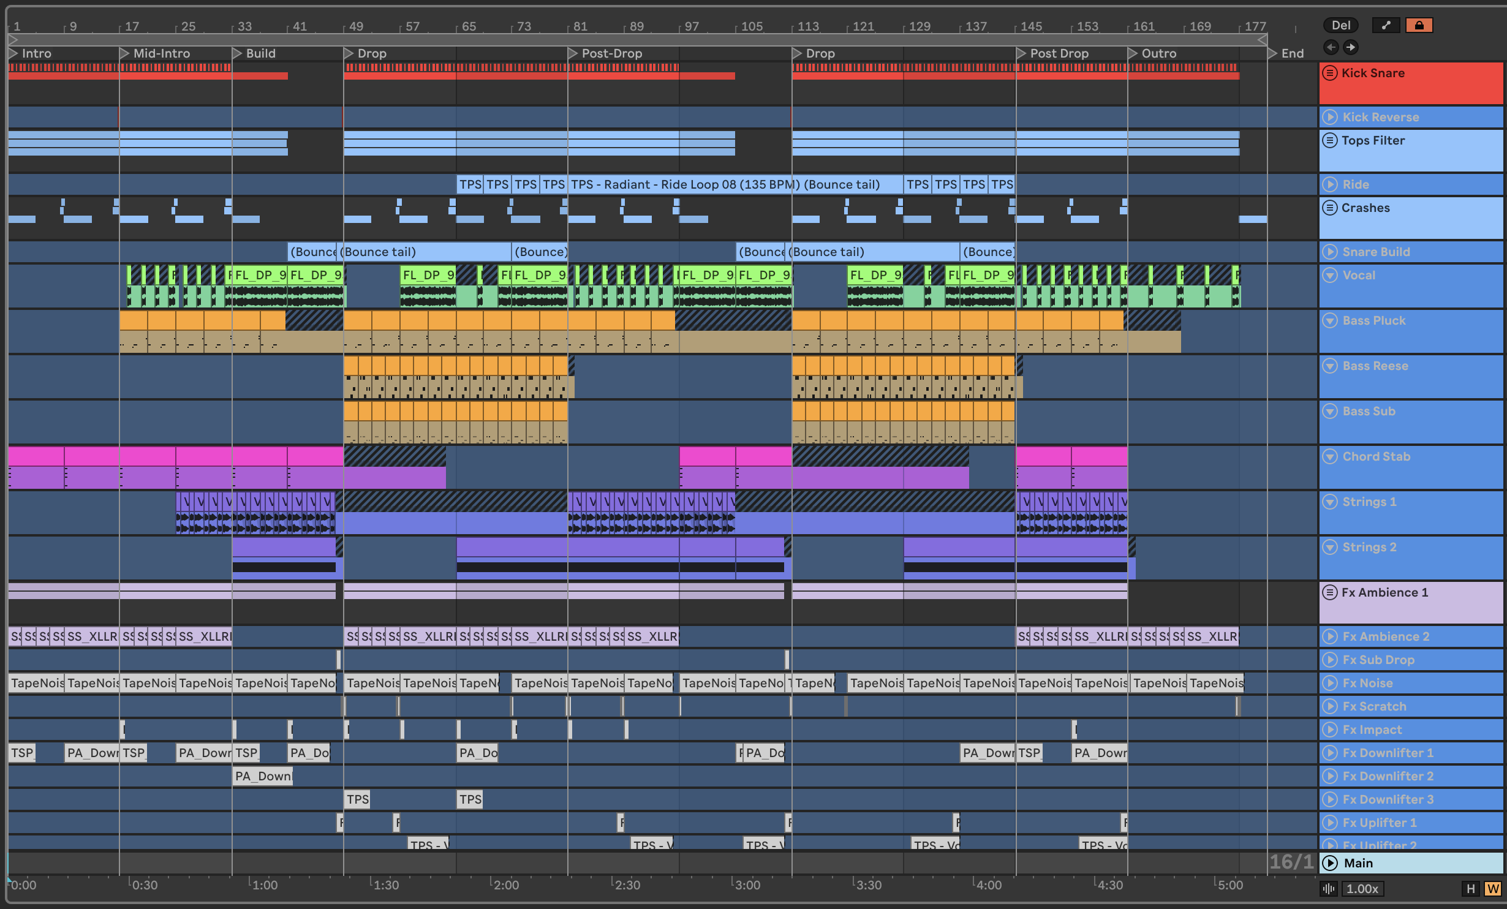1507x909 pixels.
Task: Click the Main track title
Action: click(1358, 863)
